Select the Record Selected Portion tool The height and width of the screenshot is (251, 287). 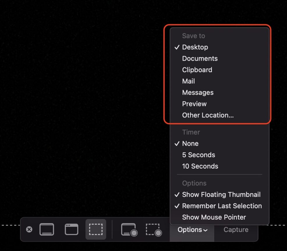pyautogui.click(x=154, y=229)
